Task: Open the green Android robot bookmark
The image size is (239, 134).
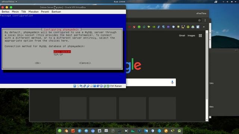Action: pyautogui.click(x=188, y=27)
